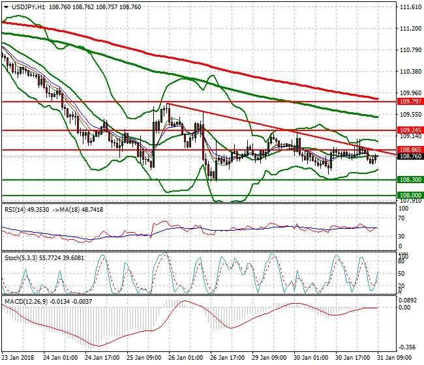Click the 30 Jan 01:00 time axis label
424x365 pixels.
tap(311, 358)
